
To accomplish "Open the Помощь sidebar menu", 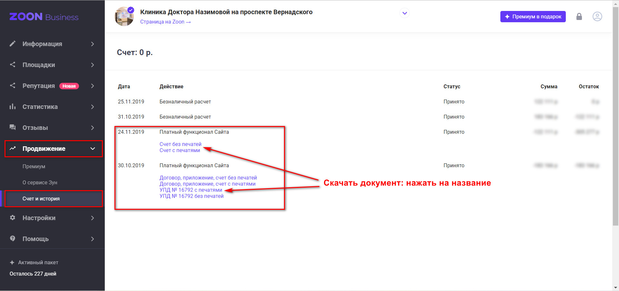I will tap(52, 239).
